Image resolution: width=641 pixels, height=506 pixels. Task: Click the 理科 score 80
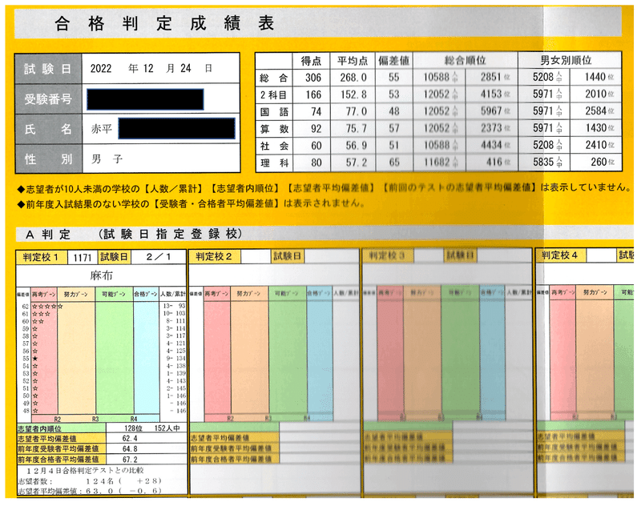tap(316, 163)
